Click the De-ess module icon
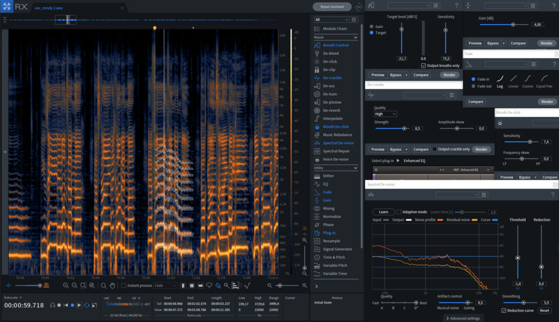559x322 pixels. point(317,86)
